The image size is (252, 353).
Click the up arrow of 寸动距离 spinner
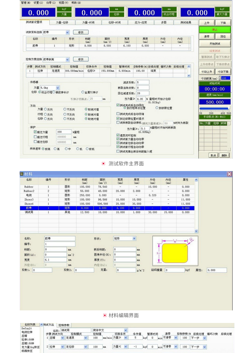(219, 77)
